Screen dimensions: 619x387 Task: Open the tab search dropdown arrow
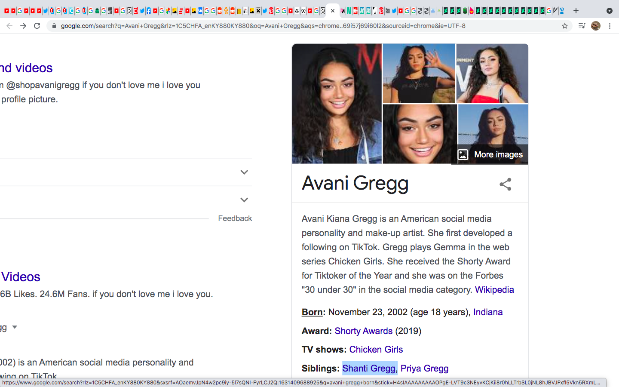point(609,11)
